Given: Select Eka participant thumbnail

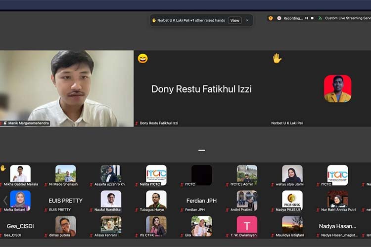Looking at the screenshot, I should pos(202,226).
